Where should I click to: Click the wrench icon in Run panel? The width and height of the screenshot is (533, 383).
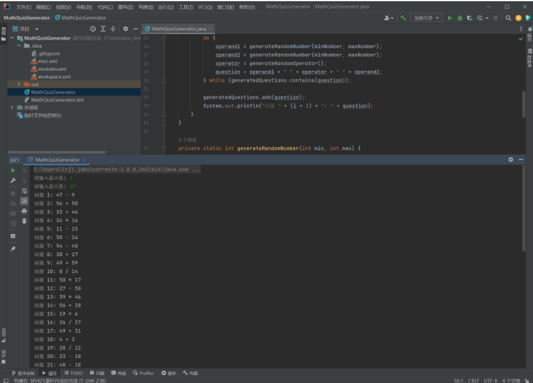point(13,181)
